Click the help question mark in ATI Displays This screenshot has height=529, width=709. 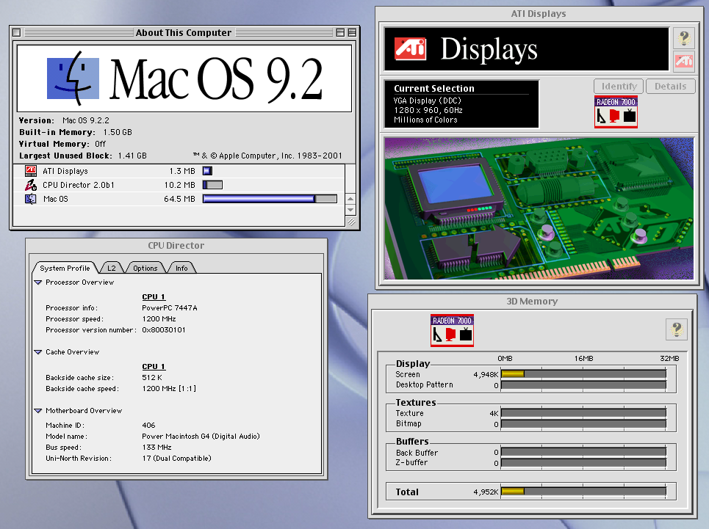coord(683,38)
